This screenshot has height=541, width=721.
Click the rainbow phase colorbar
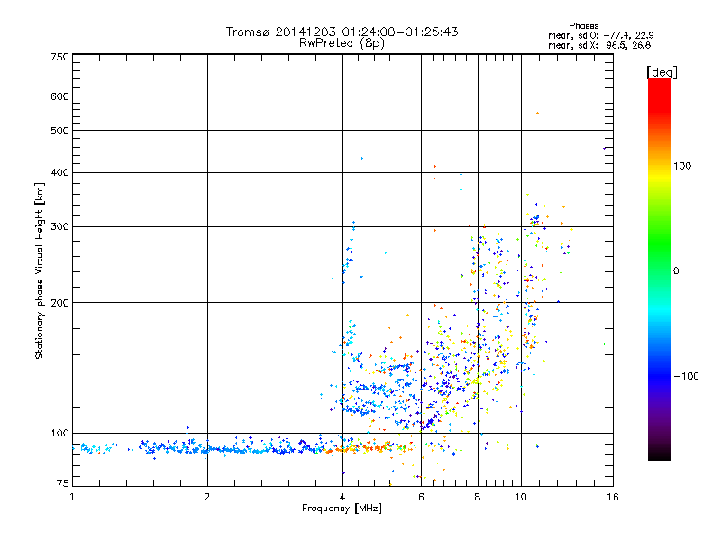pos(660,269)
